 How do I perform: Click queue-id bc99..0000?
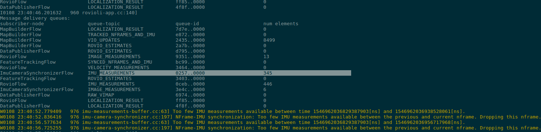pos(190,62)
